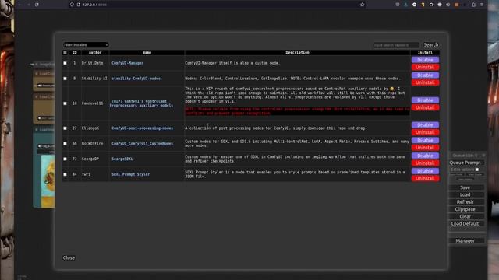Click the author name Dr.Lt.Data
Screen dimensions: 499x280
click(x=92, y=63)
